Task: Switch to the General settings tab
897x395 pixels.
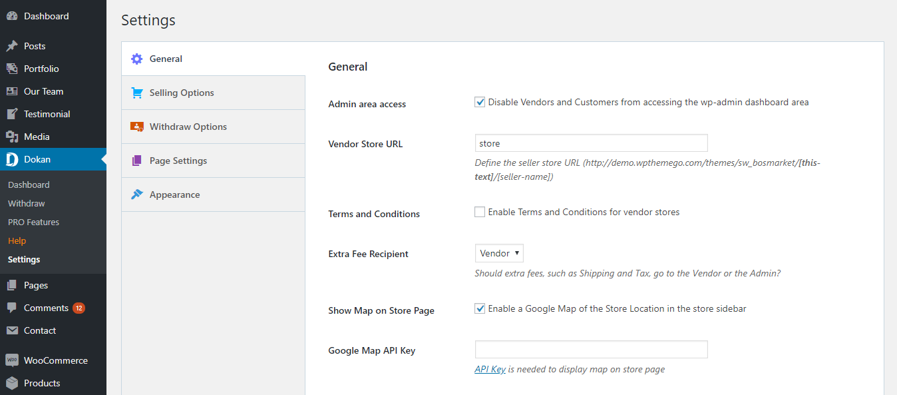Action: click(214, 59)
